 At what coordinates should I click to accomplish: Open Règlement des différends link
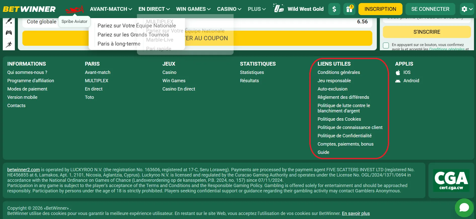[343, 97]
